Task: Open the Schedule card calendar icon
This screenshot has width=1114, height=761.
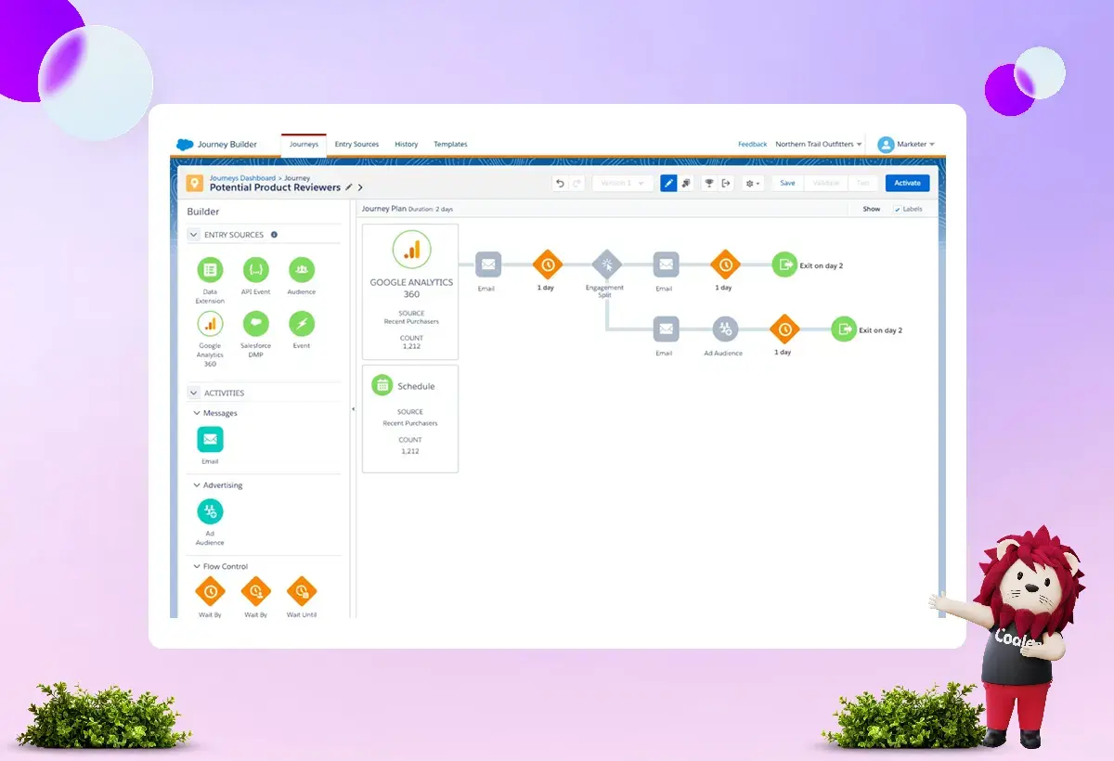Action: tap(382, 385)
